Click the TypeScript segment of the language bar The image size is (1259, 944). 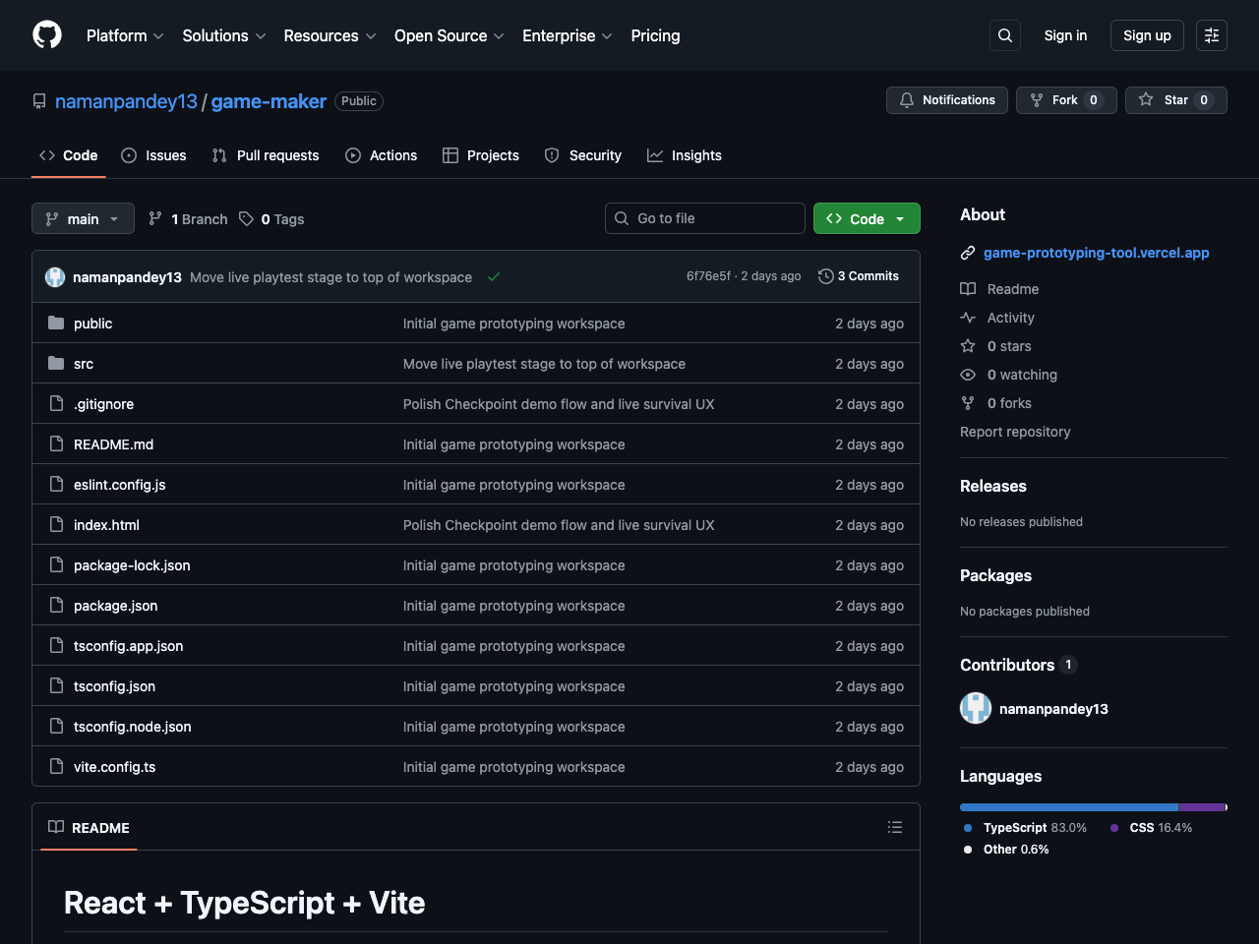[x=1069, y=807]
